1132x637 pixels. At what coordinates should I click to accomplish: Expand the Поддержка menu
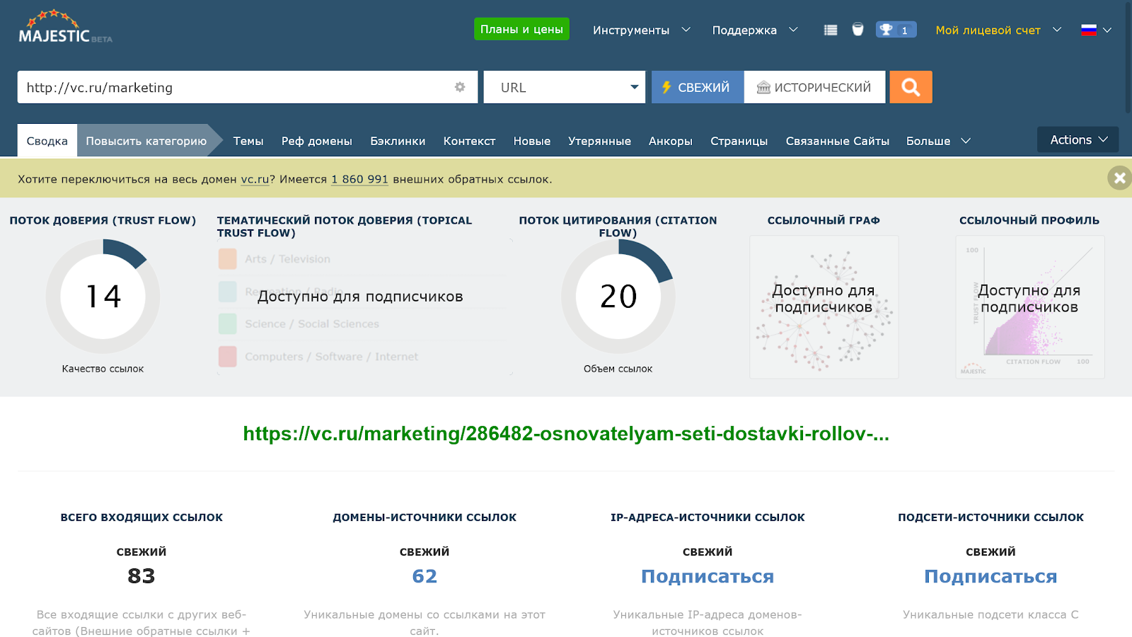click(x=755, y=30)
